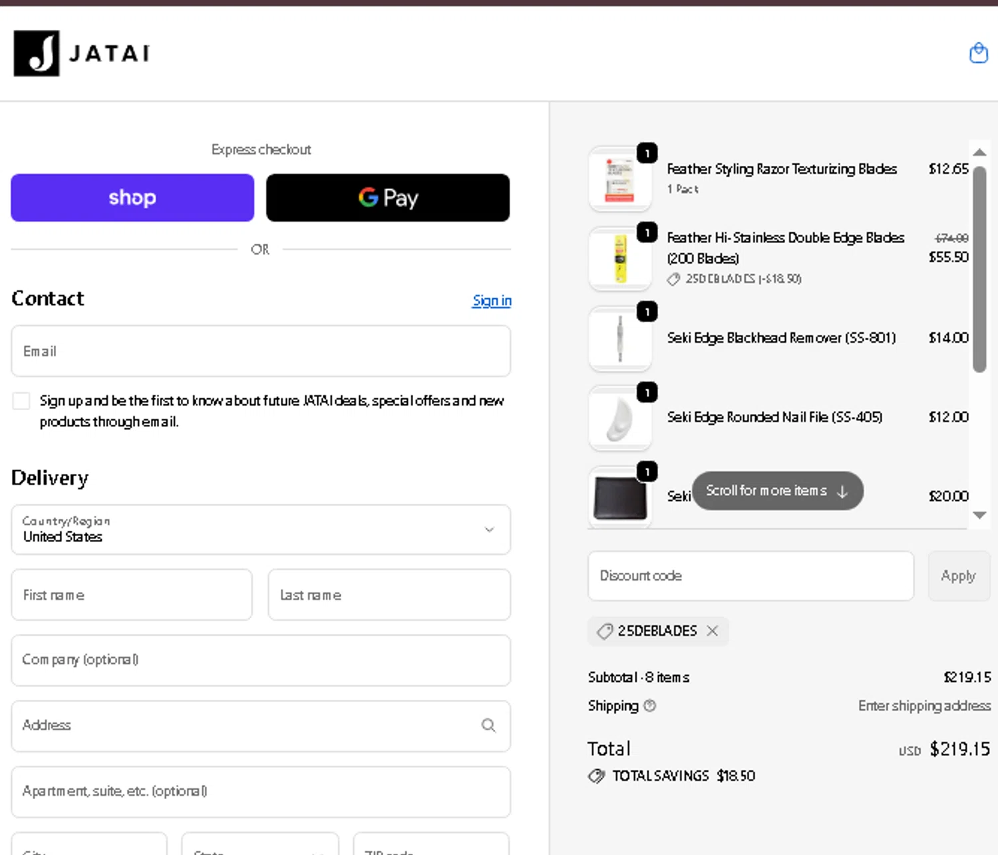Focus the First name field
998x855 pixels.
(x=132, y=595)
